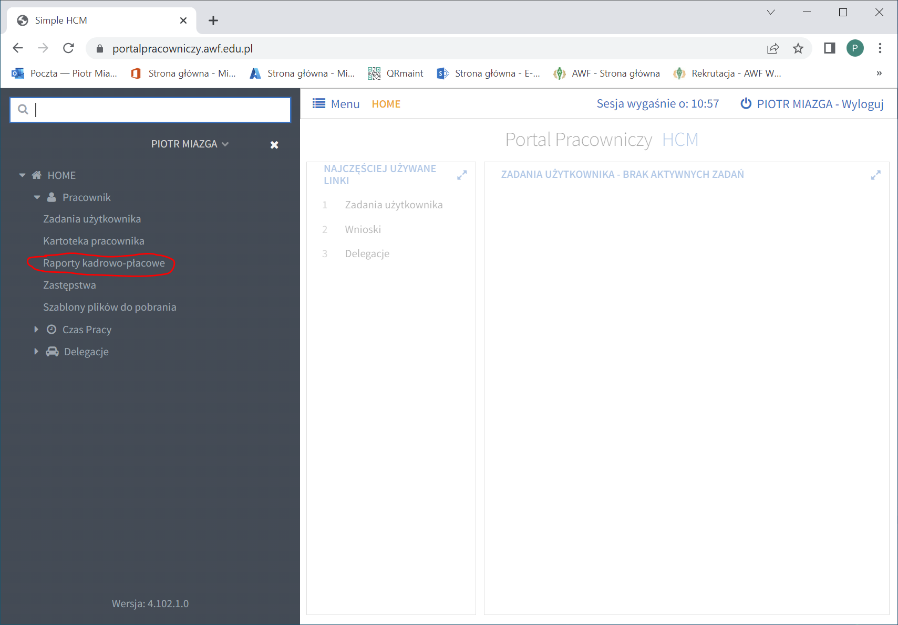Click the Wersja: 4.102.1.0 text

point(150,603)
